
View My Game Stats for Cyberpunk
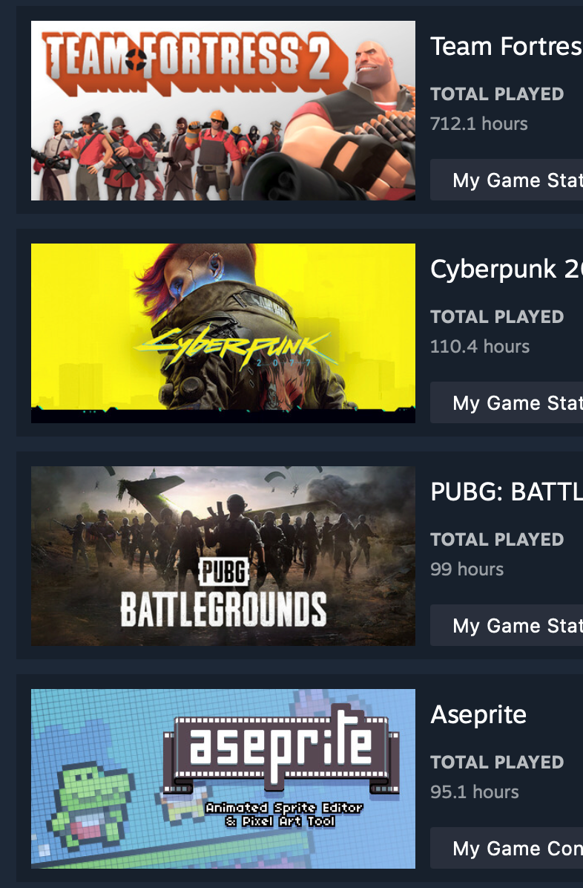[507, 402]
